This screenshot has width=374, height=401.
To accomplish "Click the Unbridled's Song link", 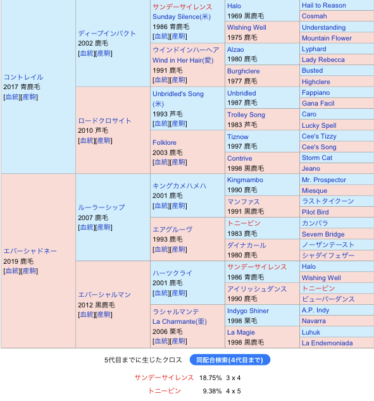I will (178, 94).
